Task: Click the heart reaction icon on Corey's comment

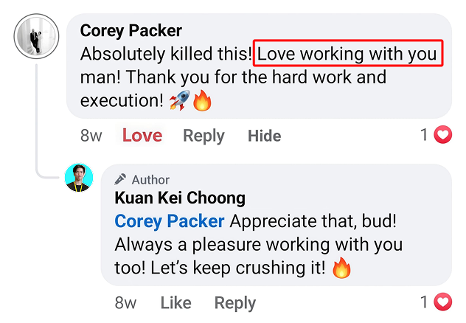Action: tap(442, 135)
